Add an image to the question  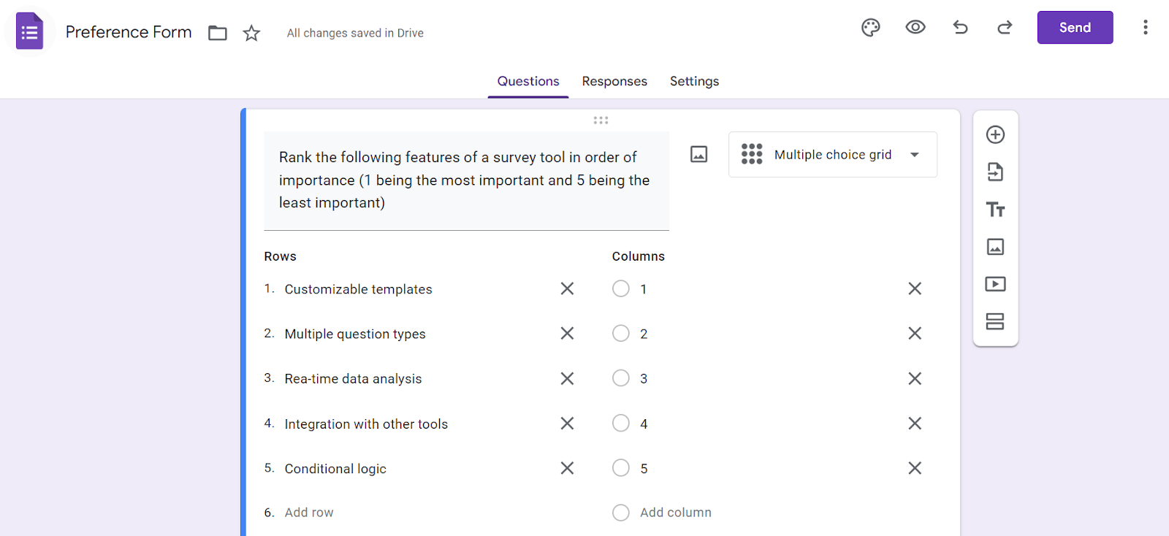pyautogui.click(x=699, y=154)
